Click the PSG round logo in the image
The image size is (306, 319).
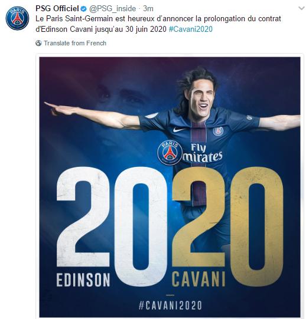point(170,153)
